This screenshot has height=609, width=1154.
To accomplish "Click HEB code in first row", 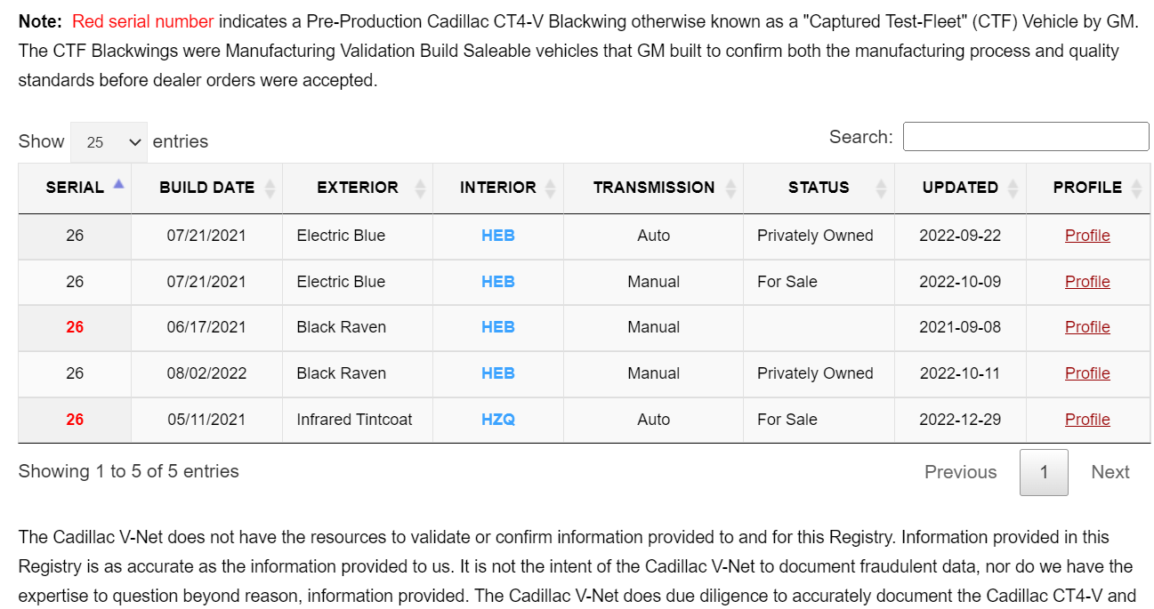I will click(498, 236).
